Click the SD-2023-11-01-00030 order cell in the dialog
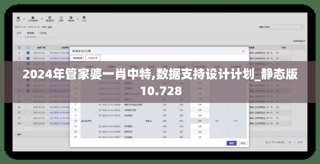Screen dimensions: 320x164 (109, 105)
